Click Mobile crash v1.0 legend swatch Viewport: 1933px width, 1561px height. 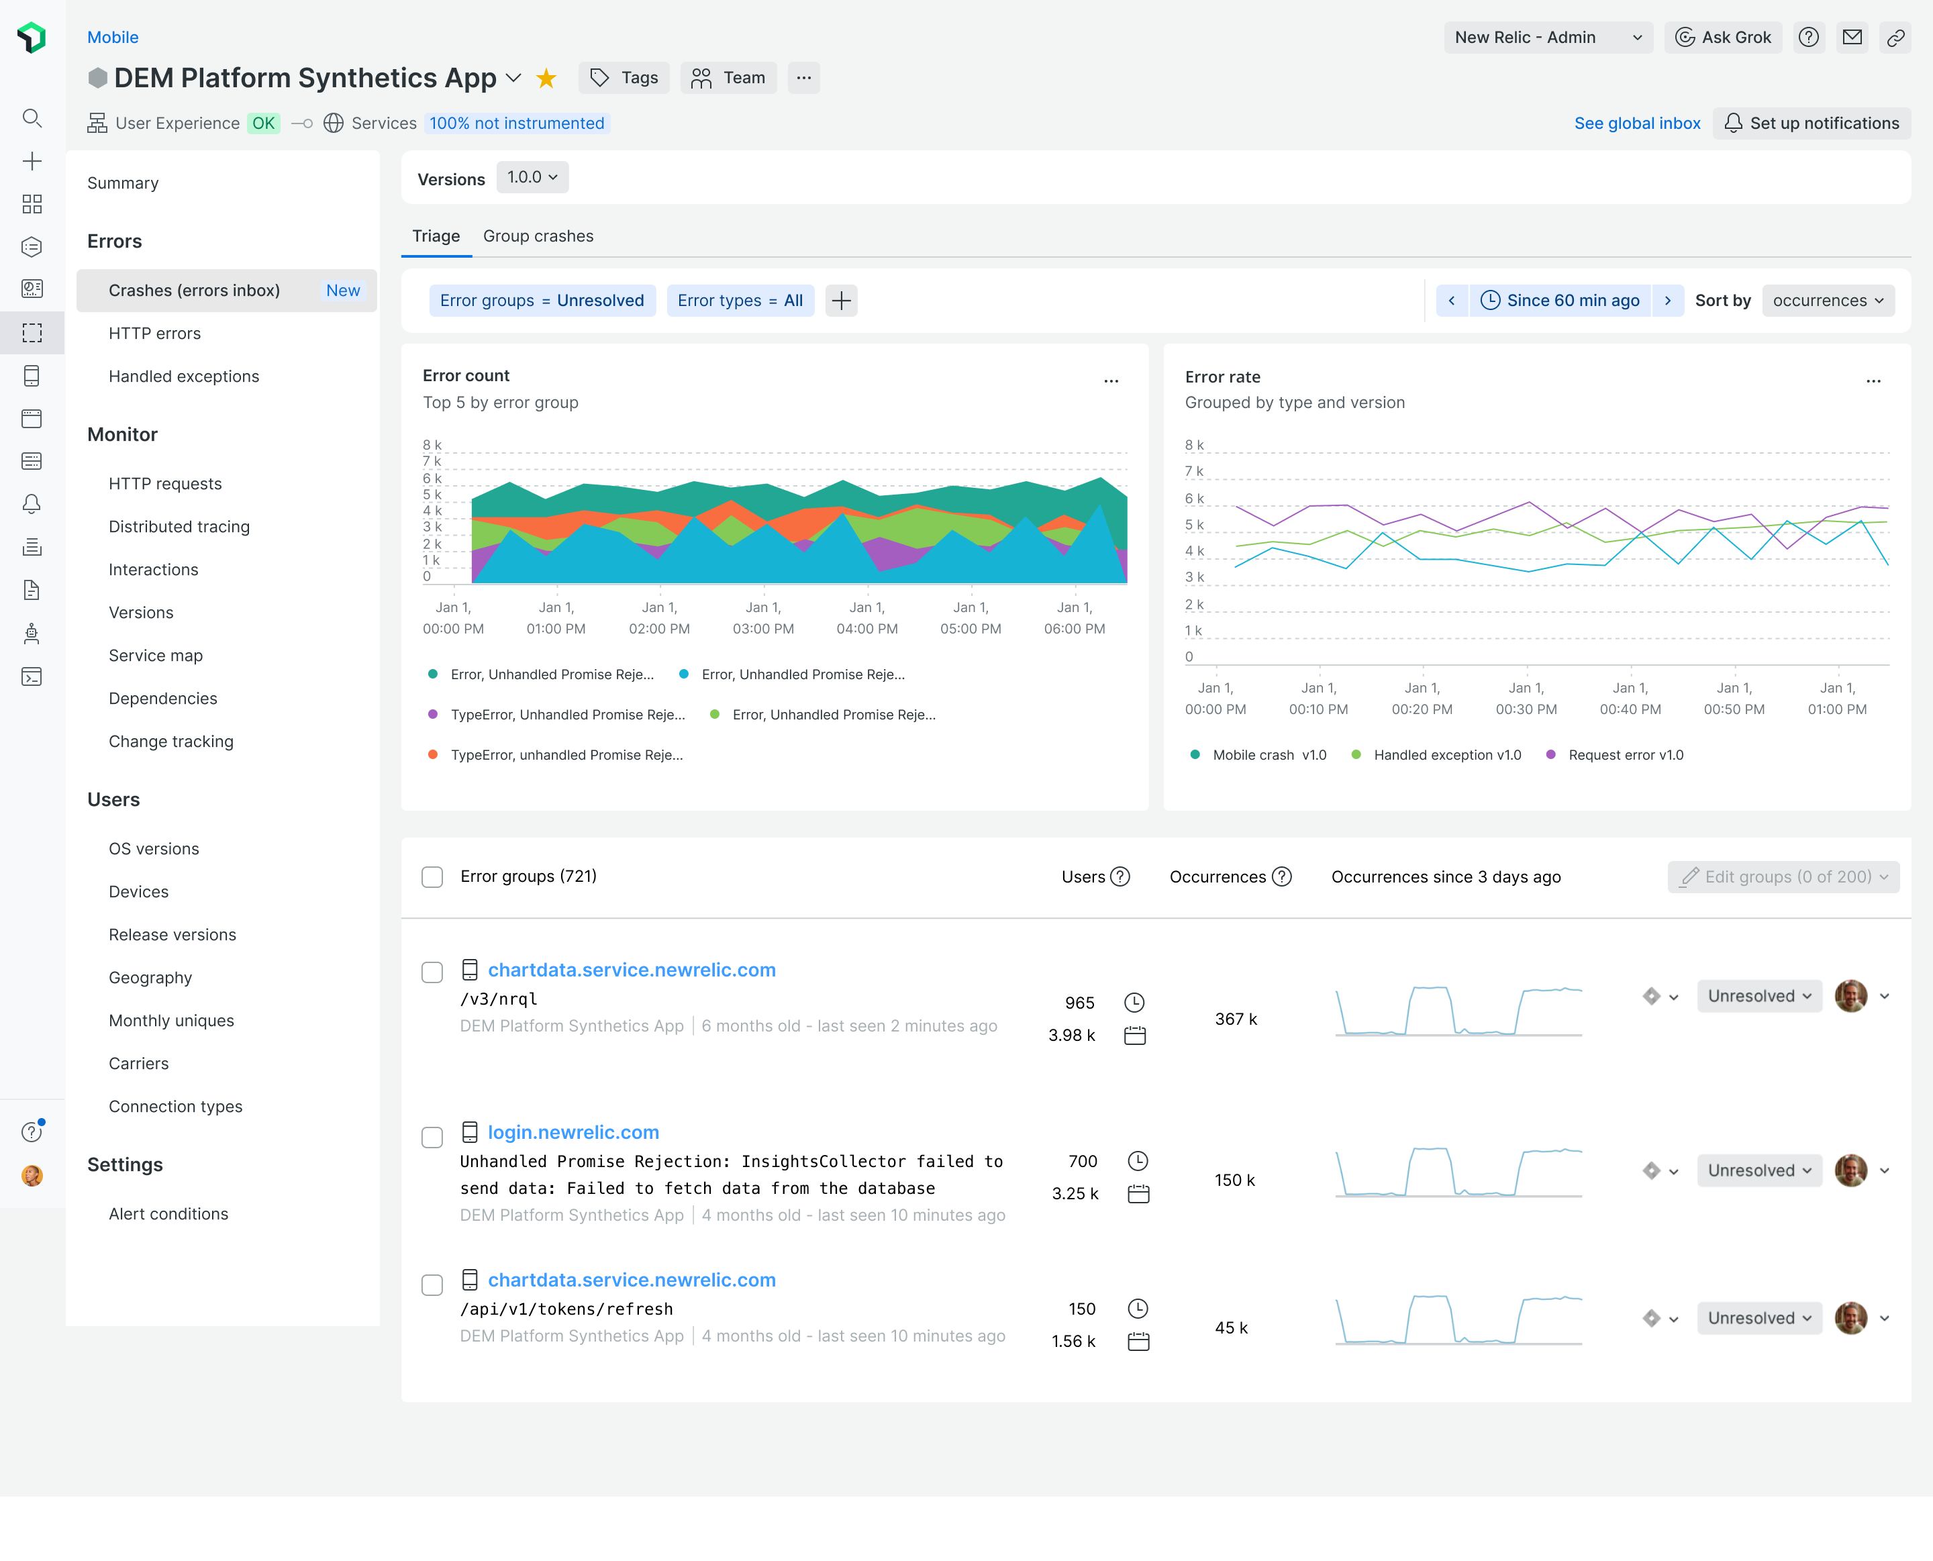coord(1195,754)
